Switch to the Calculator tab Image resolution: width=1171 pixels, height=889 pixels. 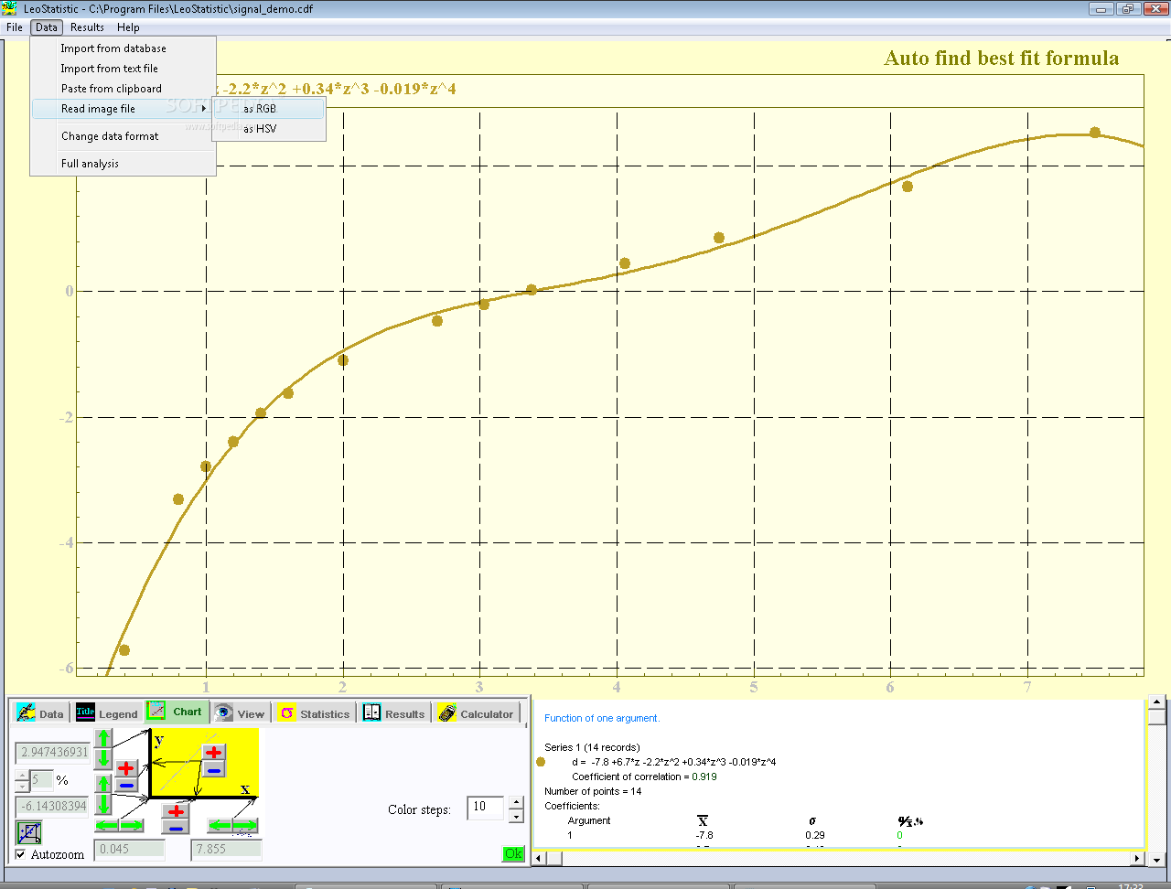476,713
